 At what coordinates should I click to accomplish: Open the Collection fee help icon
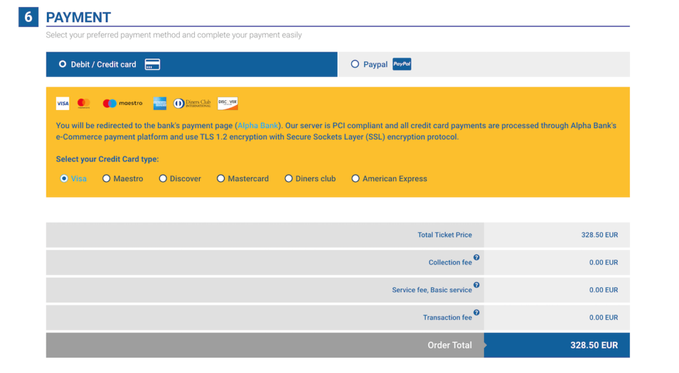[x=476, y=258]
